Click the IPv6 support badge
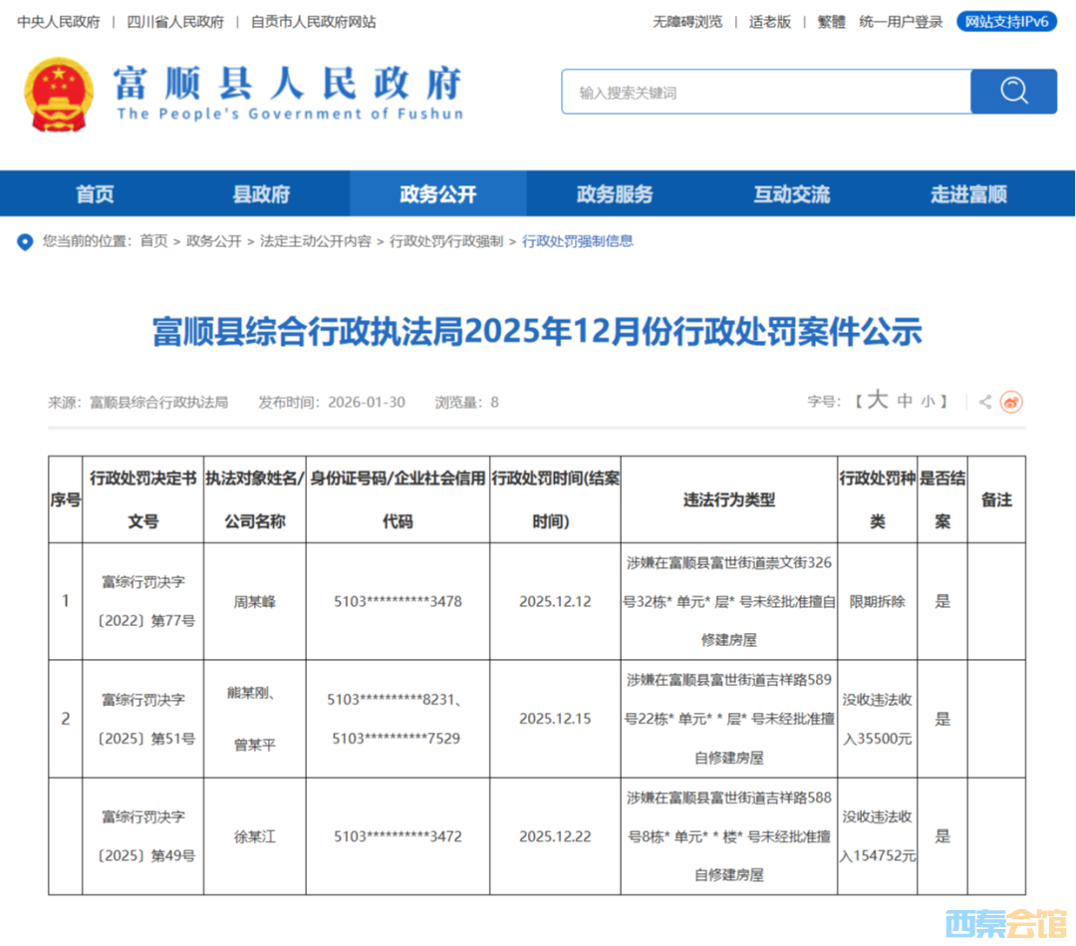 pyautogui.click(x=1006, y=21)
